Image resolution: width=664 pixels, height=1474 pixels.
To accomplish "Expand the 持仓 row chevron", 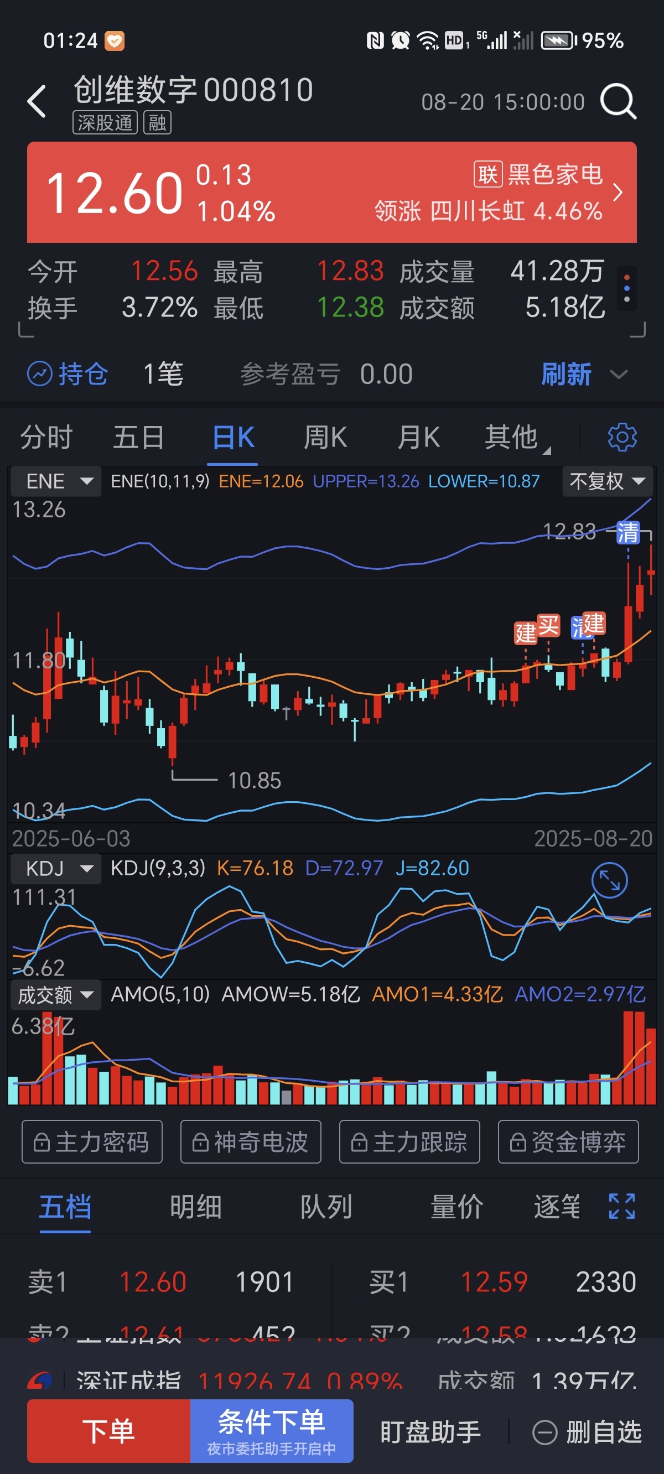I will pyautogui.click(x=619, y=374).
